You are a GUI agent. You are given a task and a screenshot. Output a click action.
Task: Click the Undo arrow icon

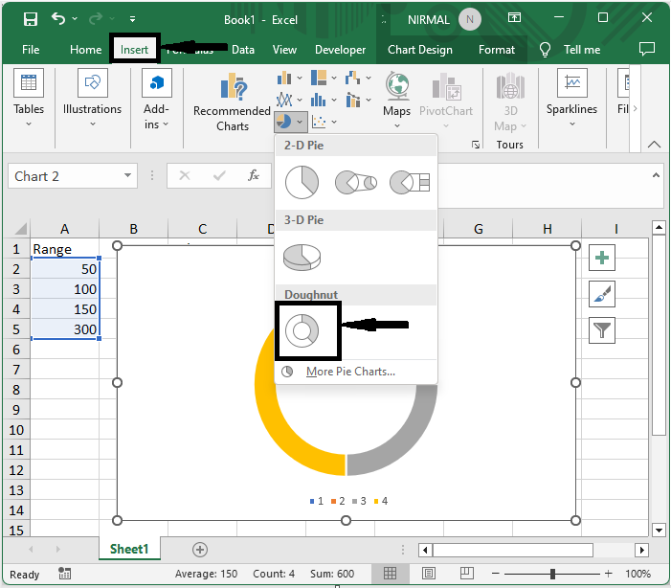click(58, 18)
